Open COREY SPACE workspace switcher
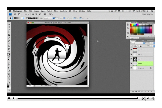162x108 pixels. [147, 14]
